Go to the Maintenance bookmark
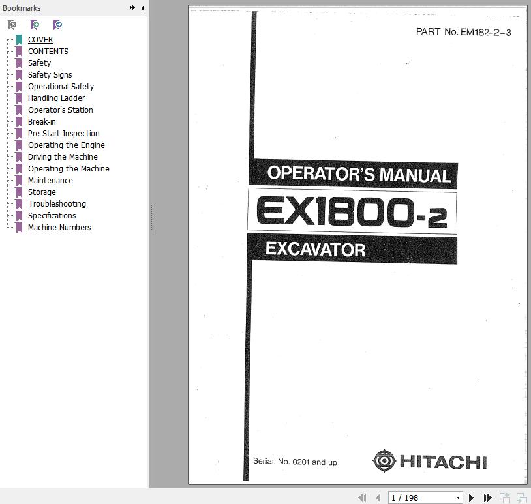Image resolution: width=531 pixels, height=504 pixels. coord(50,181)
